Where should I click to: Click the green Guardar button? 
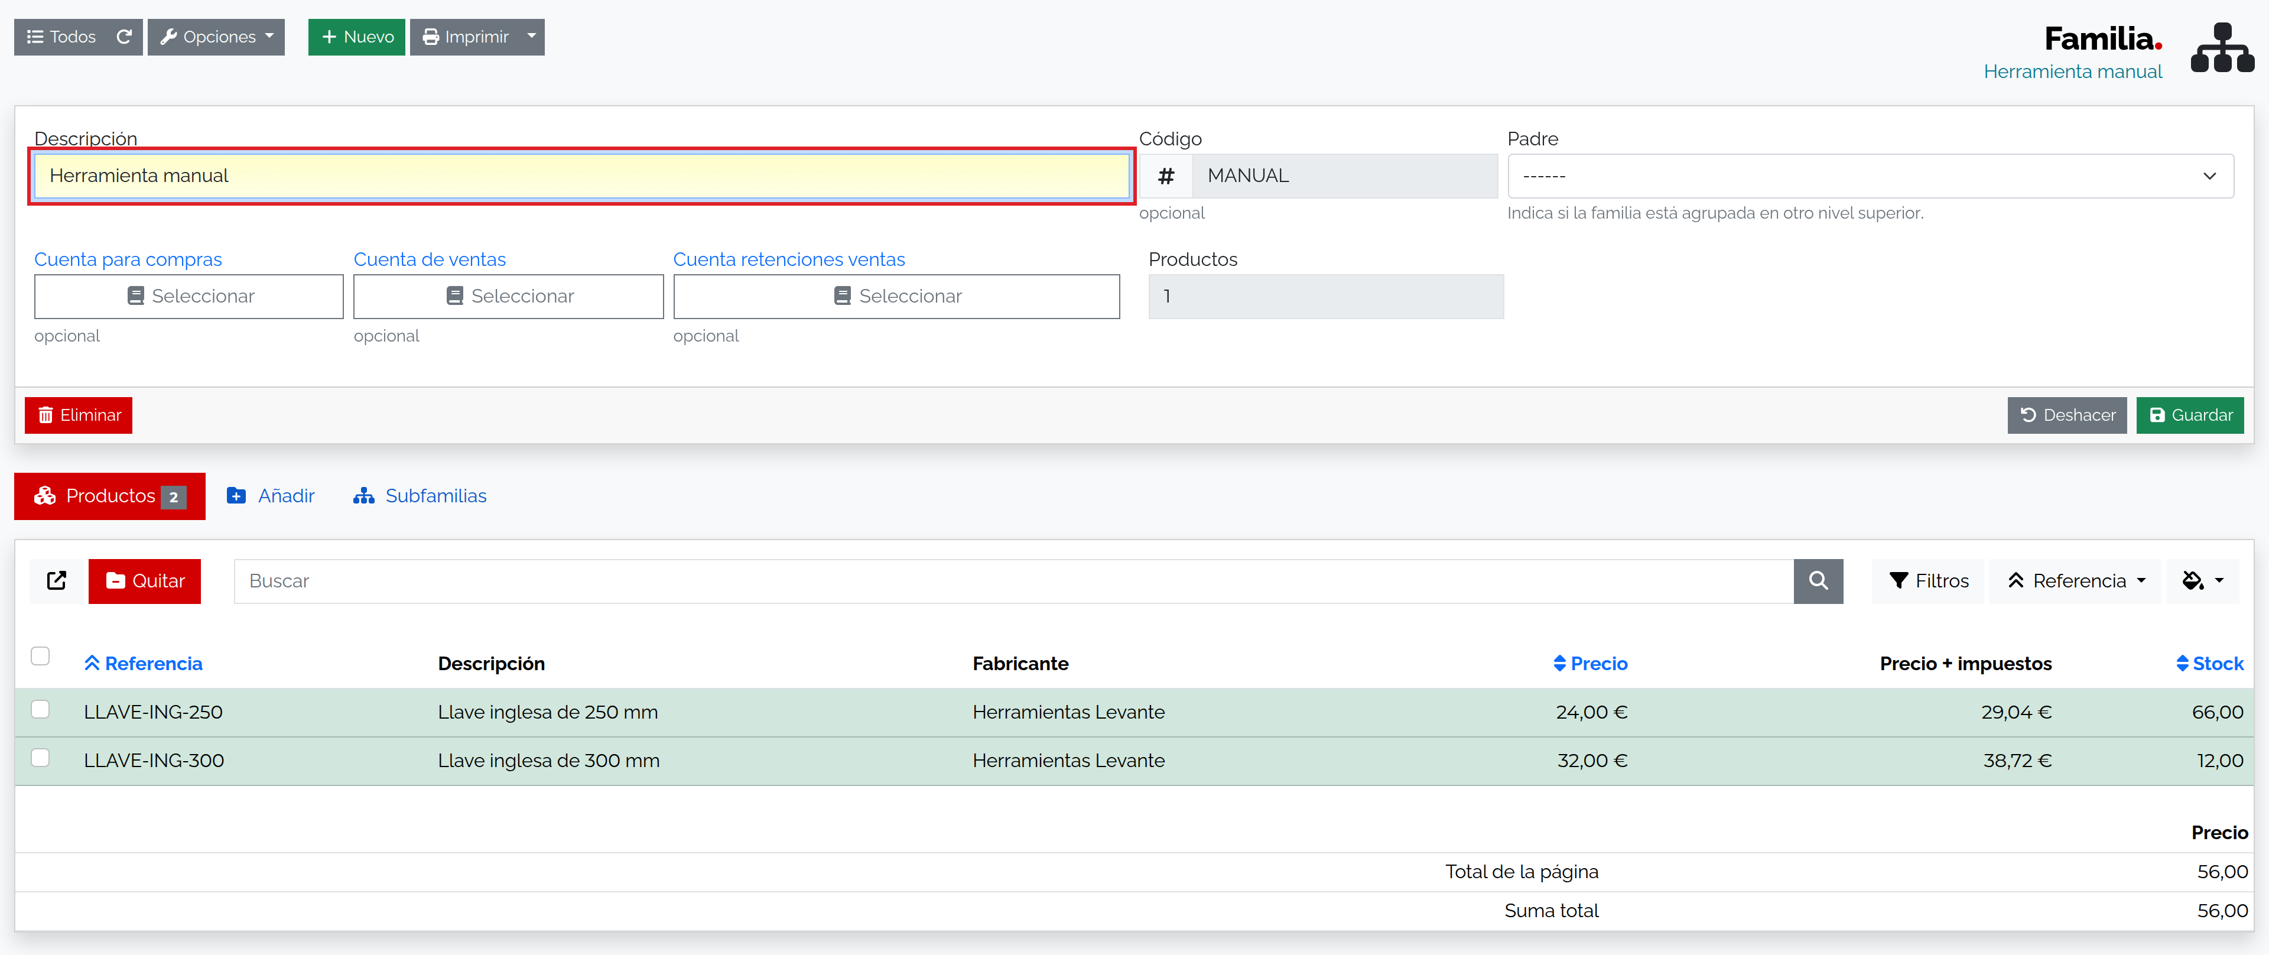point(2190,415)
